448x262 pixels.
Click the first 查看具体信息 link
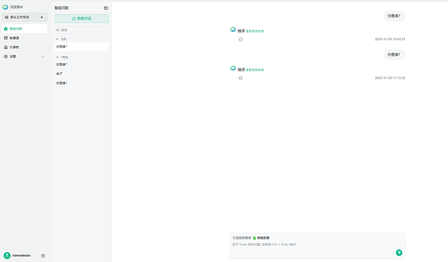pyautogui.click(x=255, y=31)
